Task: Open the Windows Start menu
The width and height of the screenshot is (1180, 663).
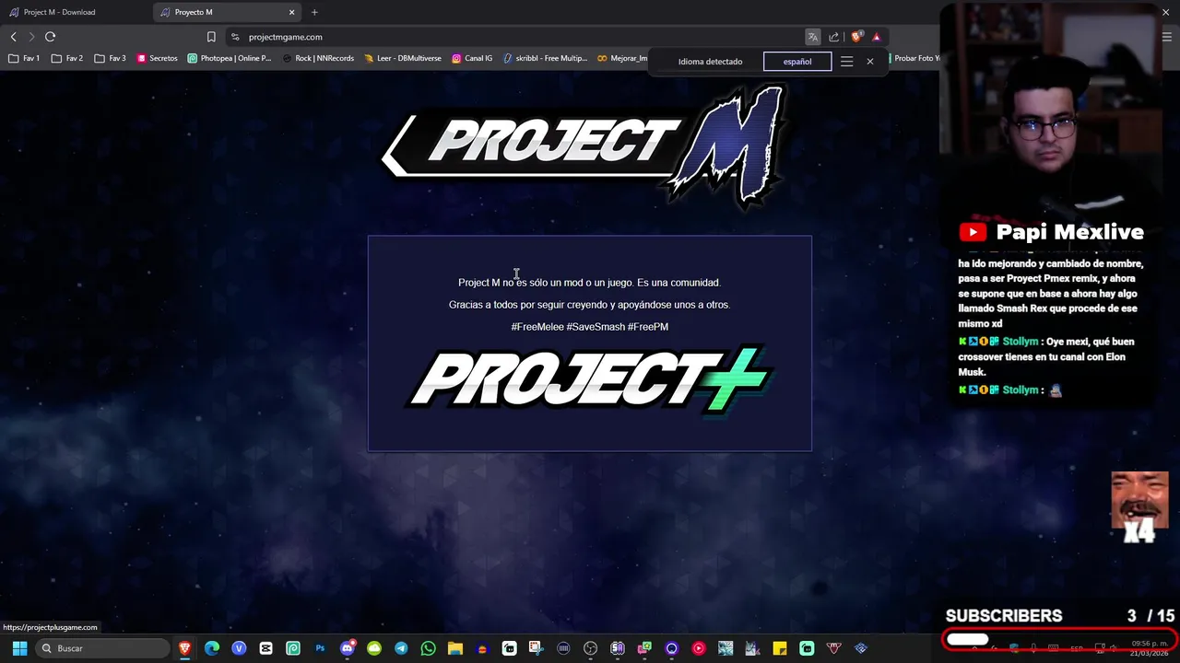Action: point(19,648)
